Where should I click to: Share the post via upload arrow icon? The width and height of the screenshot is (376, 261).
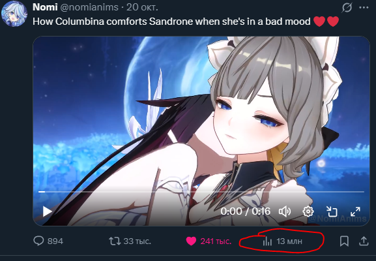(x=364, y=241)
